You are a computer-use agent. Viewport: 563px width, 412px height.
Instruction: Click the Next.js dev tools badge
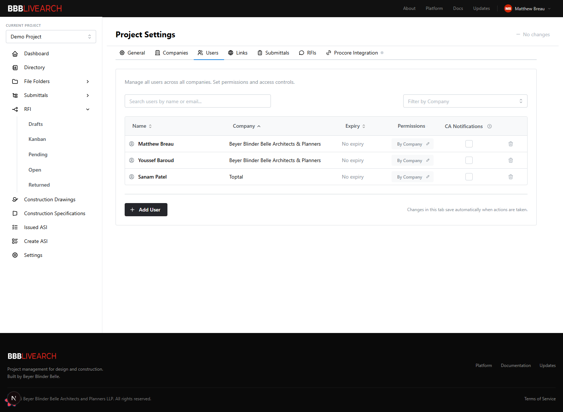14,398
